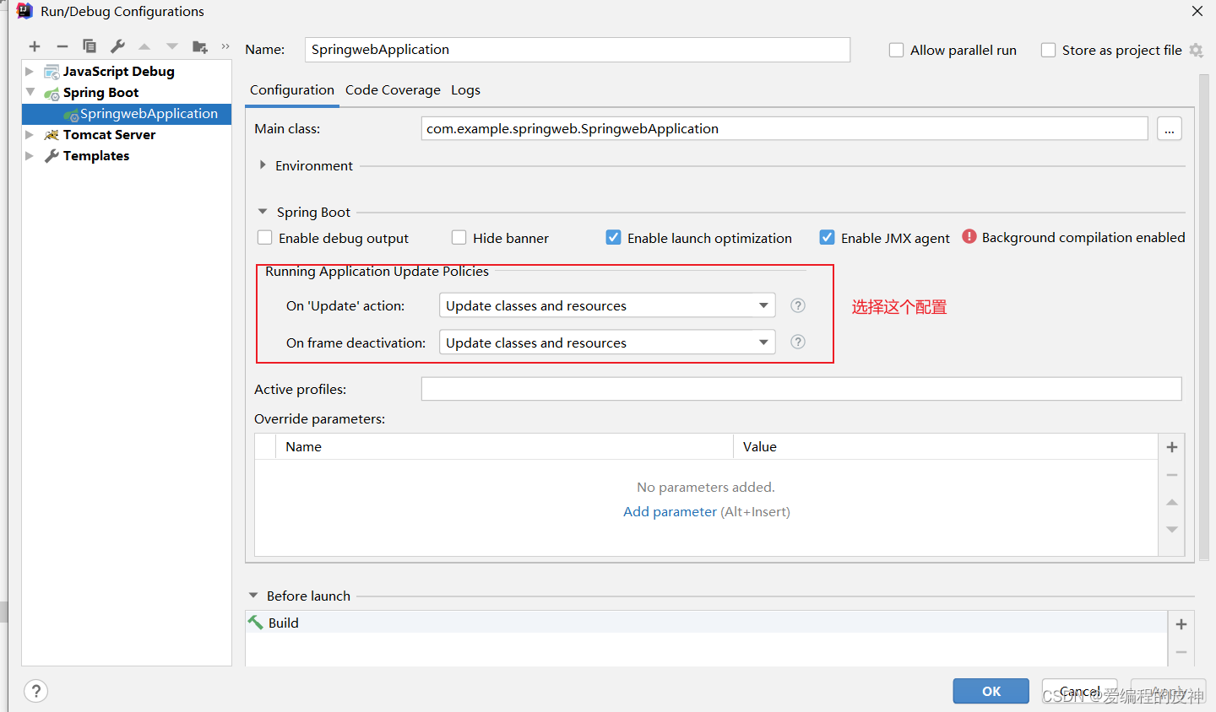
Task: Disable the Enable JMX agent checkbox
Action: click(x=827, y=237)
